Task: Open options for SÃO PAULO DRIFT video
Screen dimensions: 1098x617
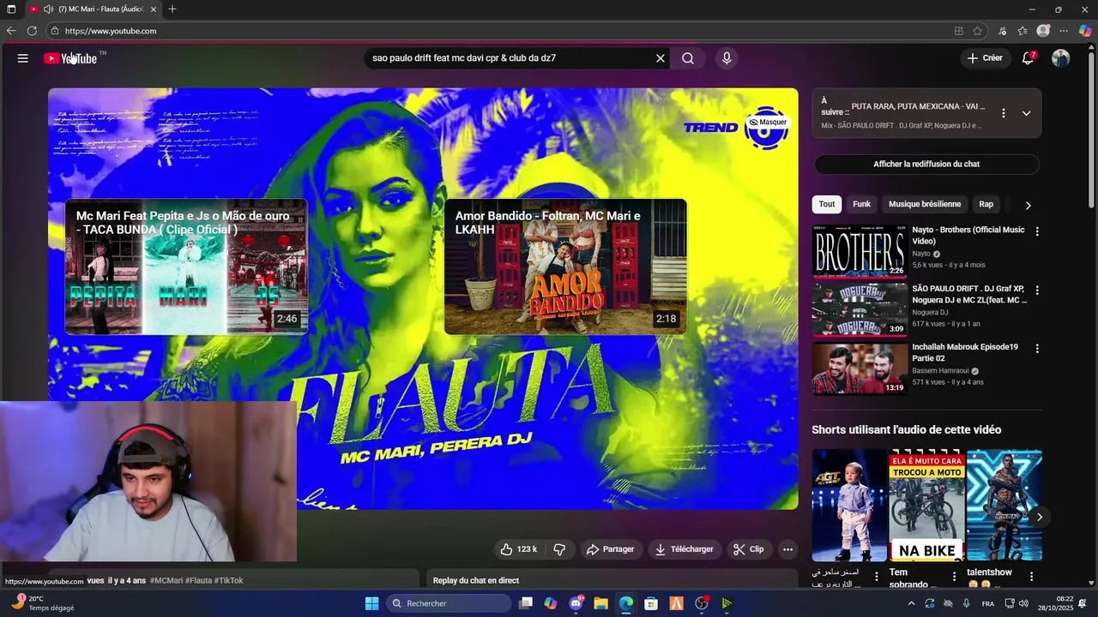Action: pos(1037,291)
